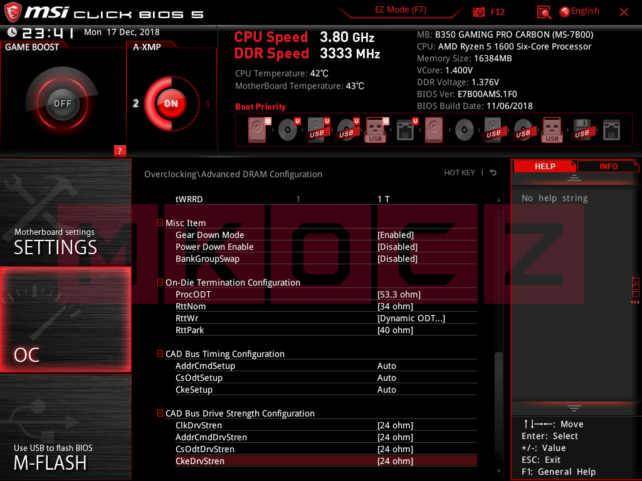
Task: Select legacy USB hard disk boot icon
Action: point(494,130)
